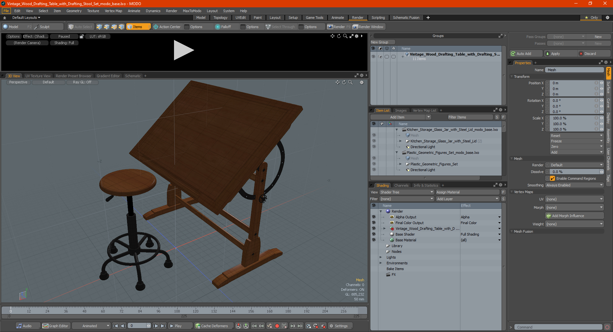The image size is (613, 332).
Task: Open the Smoothing Always Enabled dropdown
Action: (574, 185)
